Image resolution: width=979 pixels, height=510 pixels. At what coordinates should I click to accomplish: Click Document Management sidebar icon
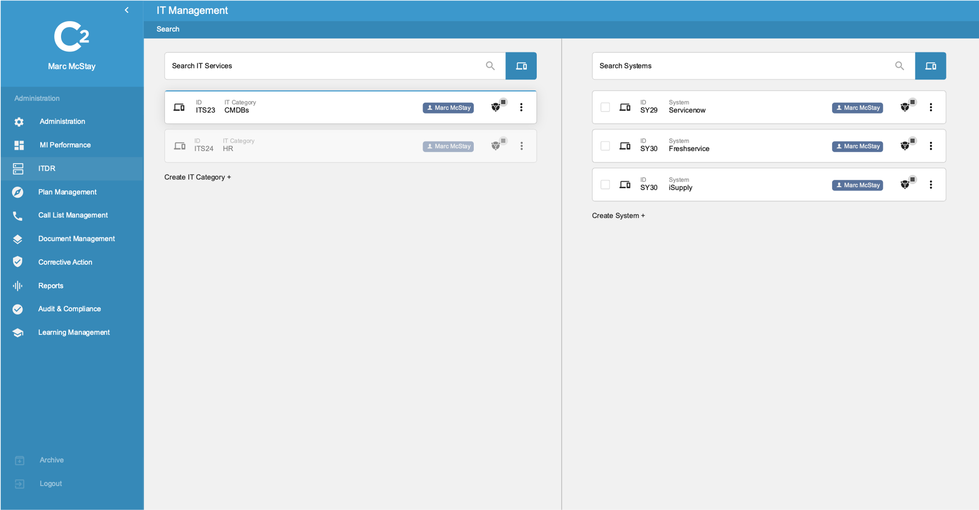[18, 238]
